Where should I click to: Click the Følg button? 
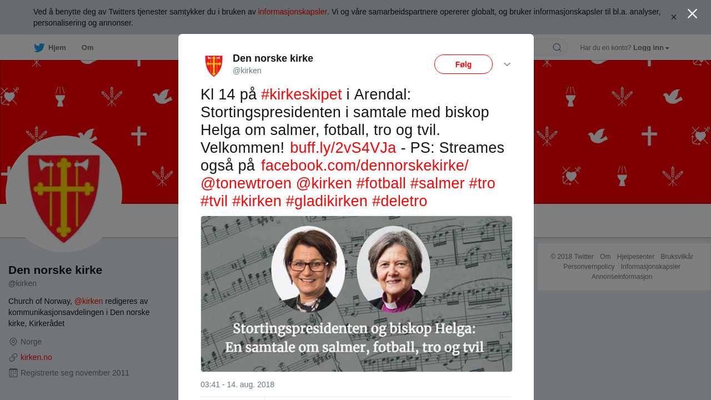463,64
